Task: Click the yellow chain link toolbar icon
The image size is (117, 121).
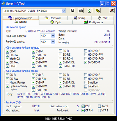Action: click(x=98, y=11)
